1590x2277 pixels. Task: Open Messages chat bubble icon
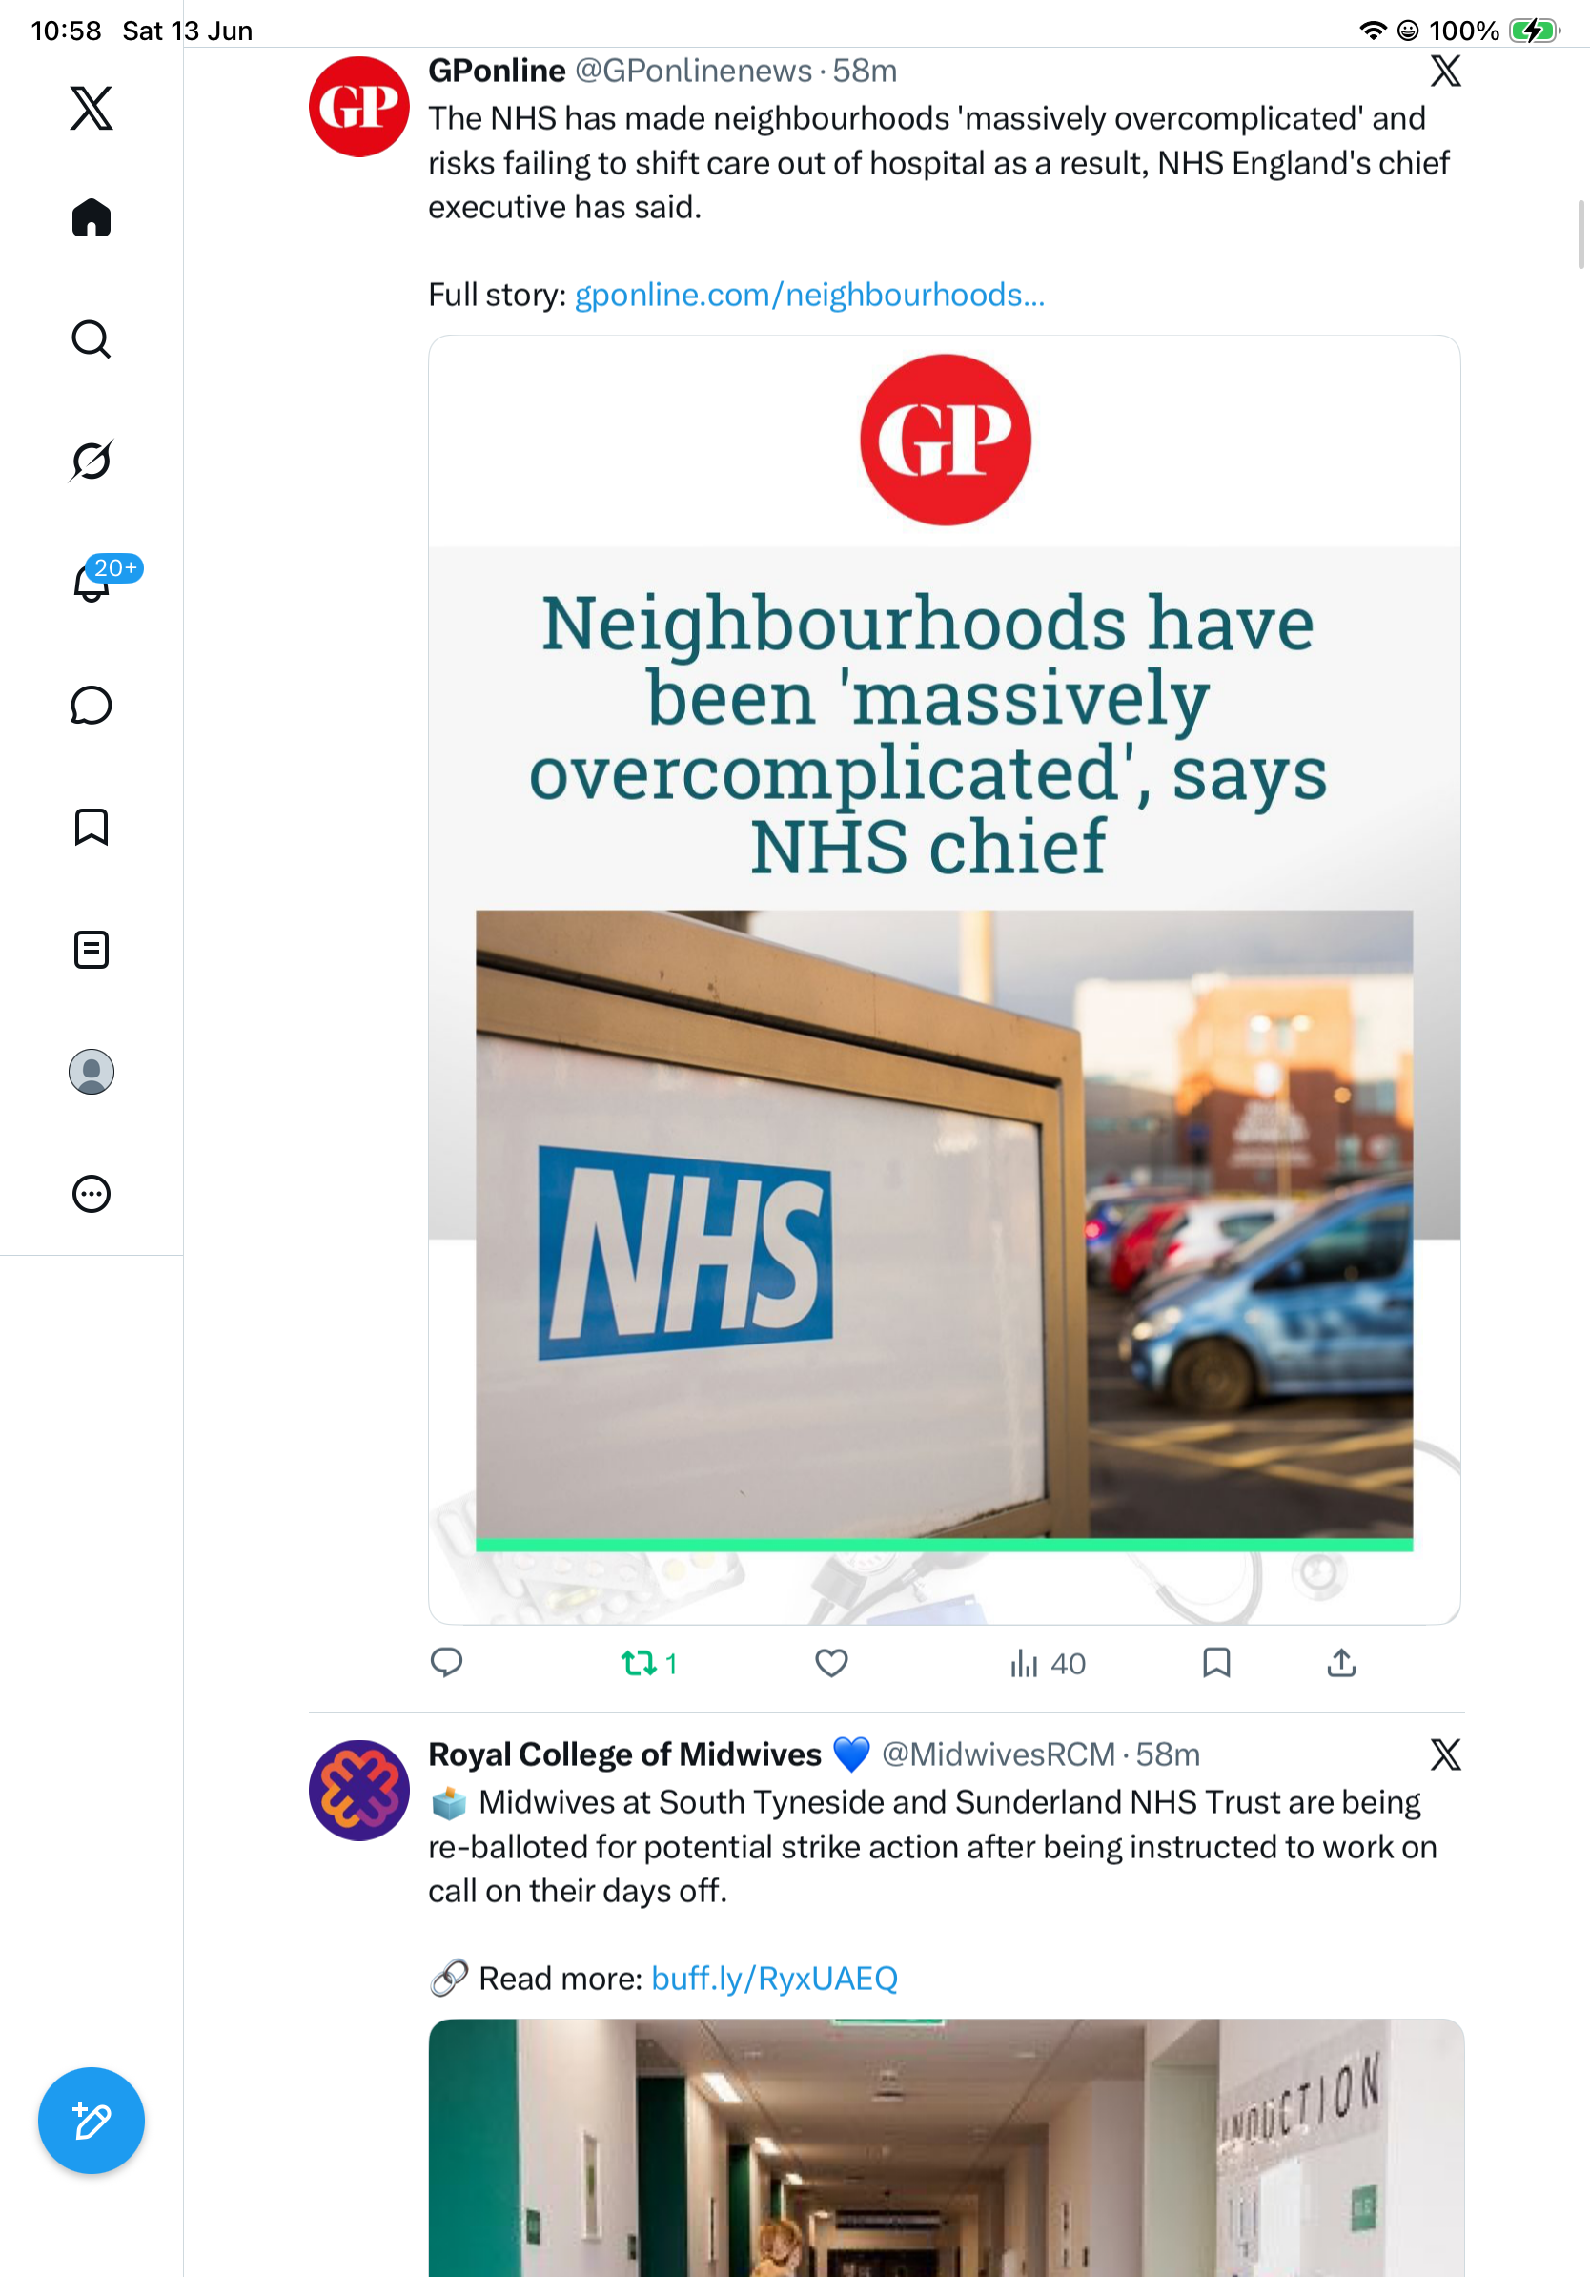(92, 705)
